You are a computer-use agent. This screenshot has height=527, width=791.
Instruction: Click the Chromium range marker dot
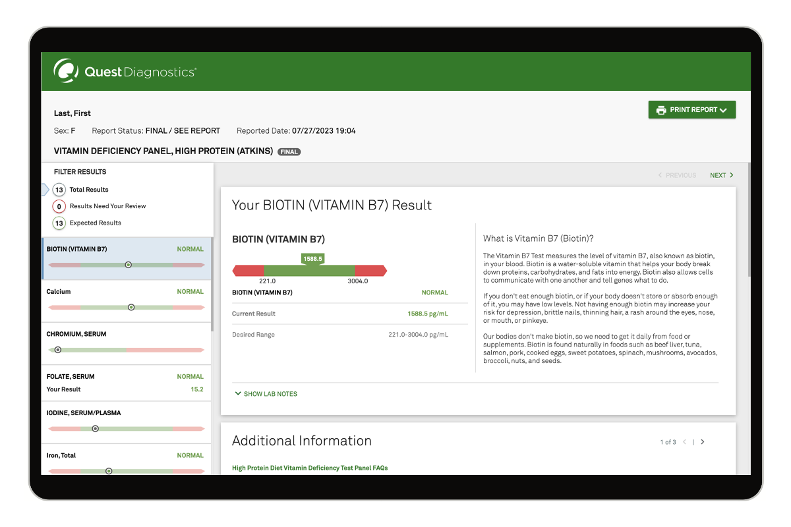[x=58, y=350]
